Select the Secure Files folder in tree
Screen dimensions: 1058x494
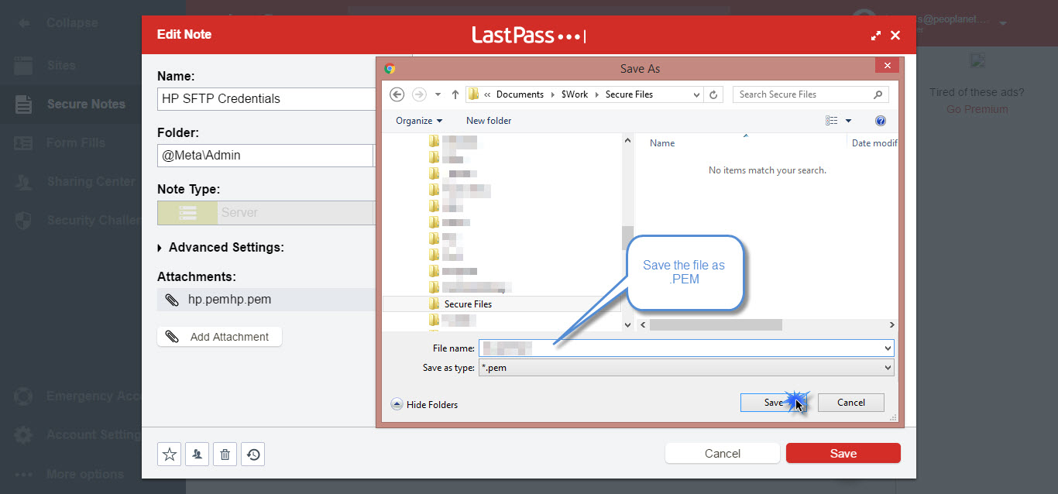(x=468, y=304)
